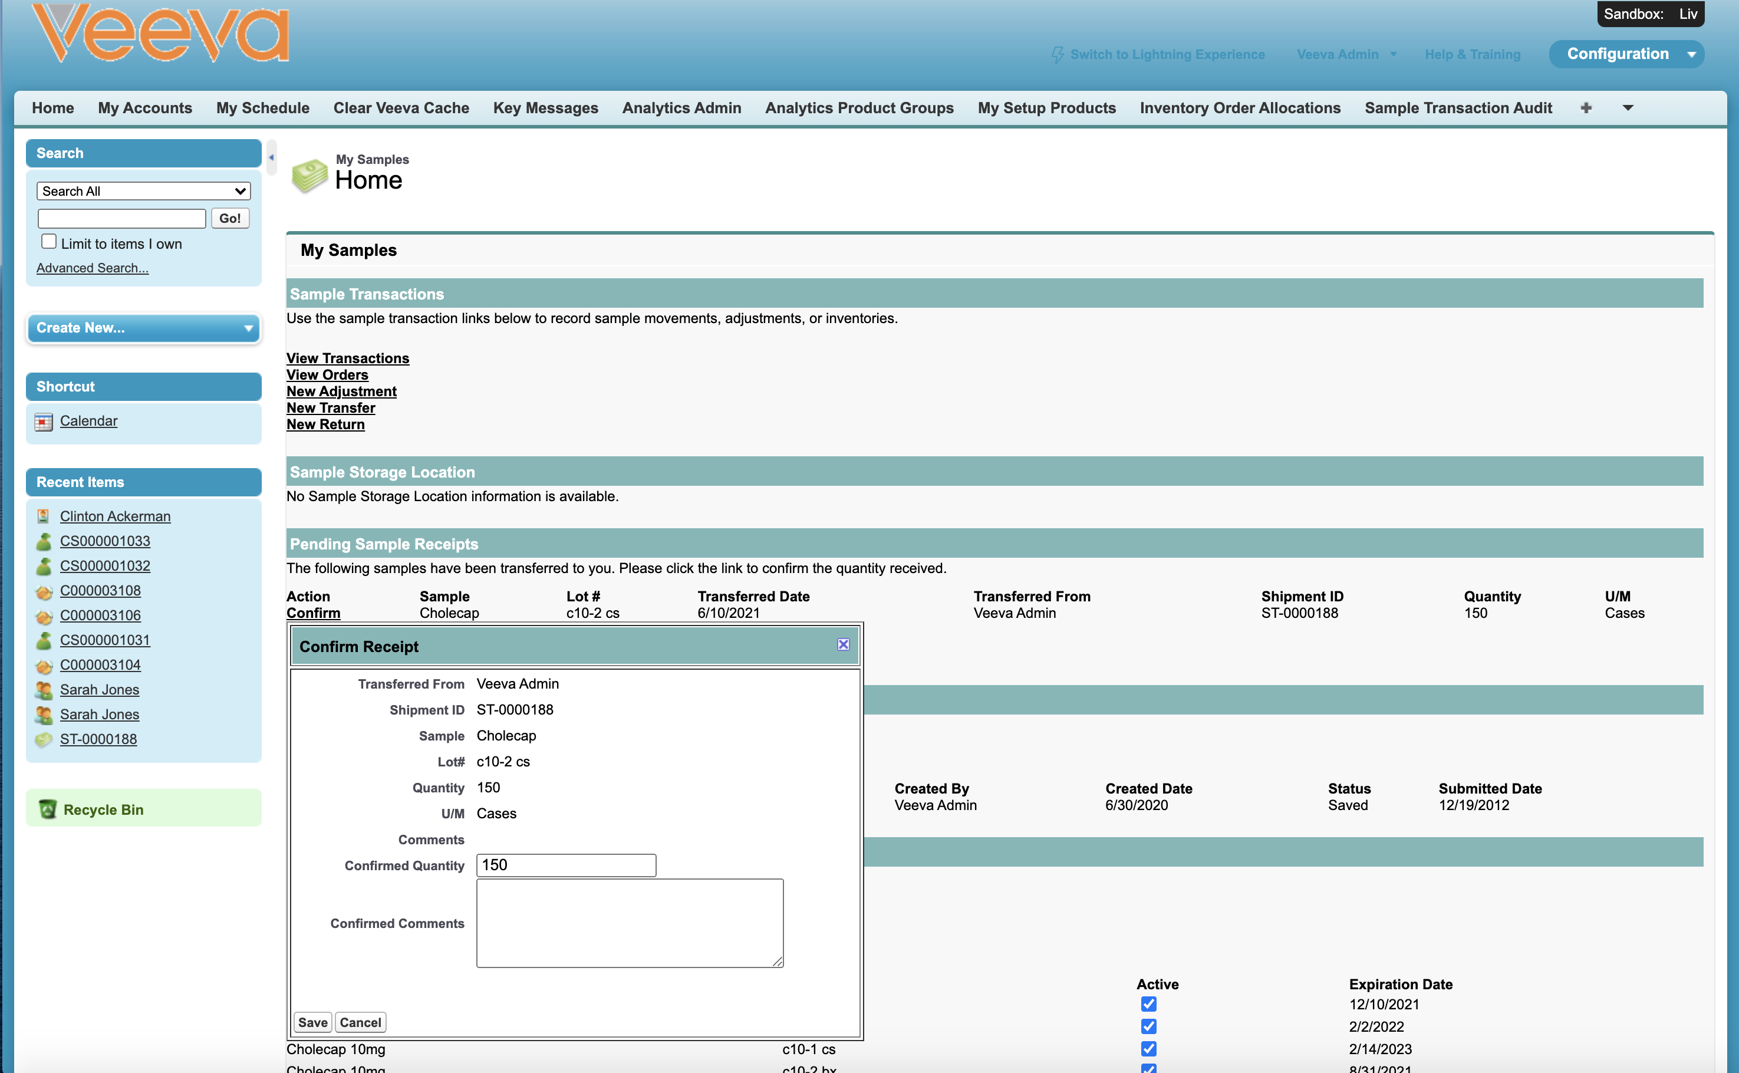Click the Recycle Bin icon
The height and width of the screenshot is (1073, 1739).
coord(48,809)
